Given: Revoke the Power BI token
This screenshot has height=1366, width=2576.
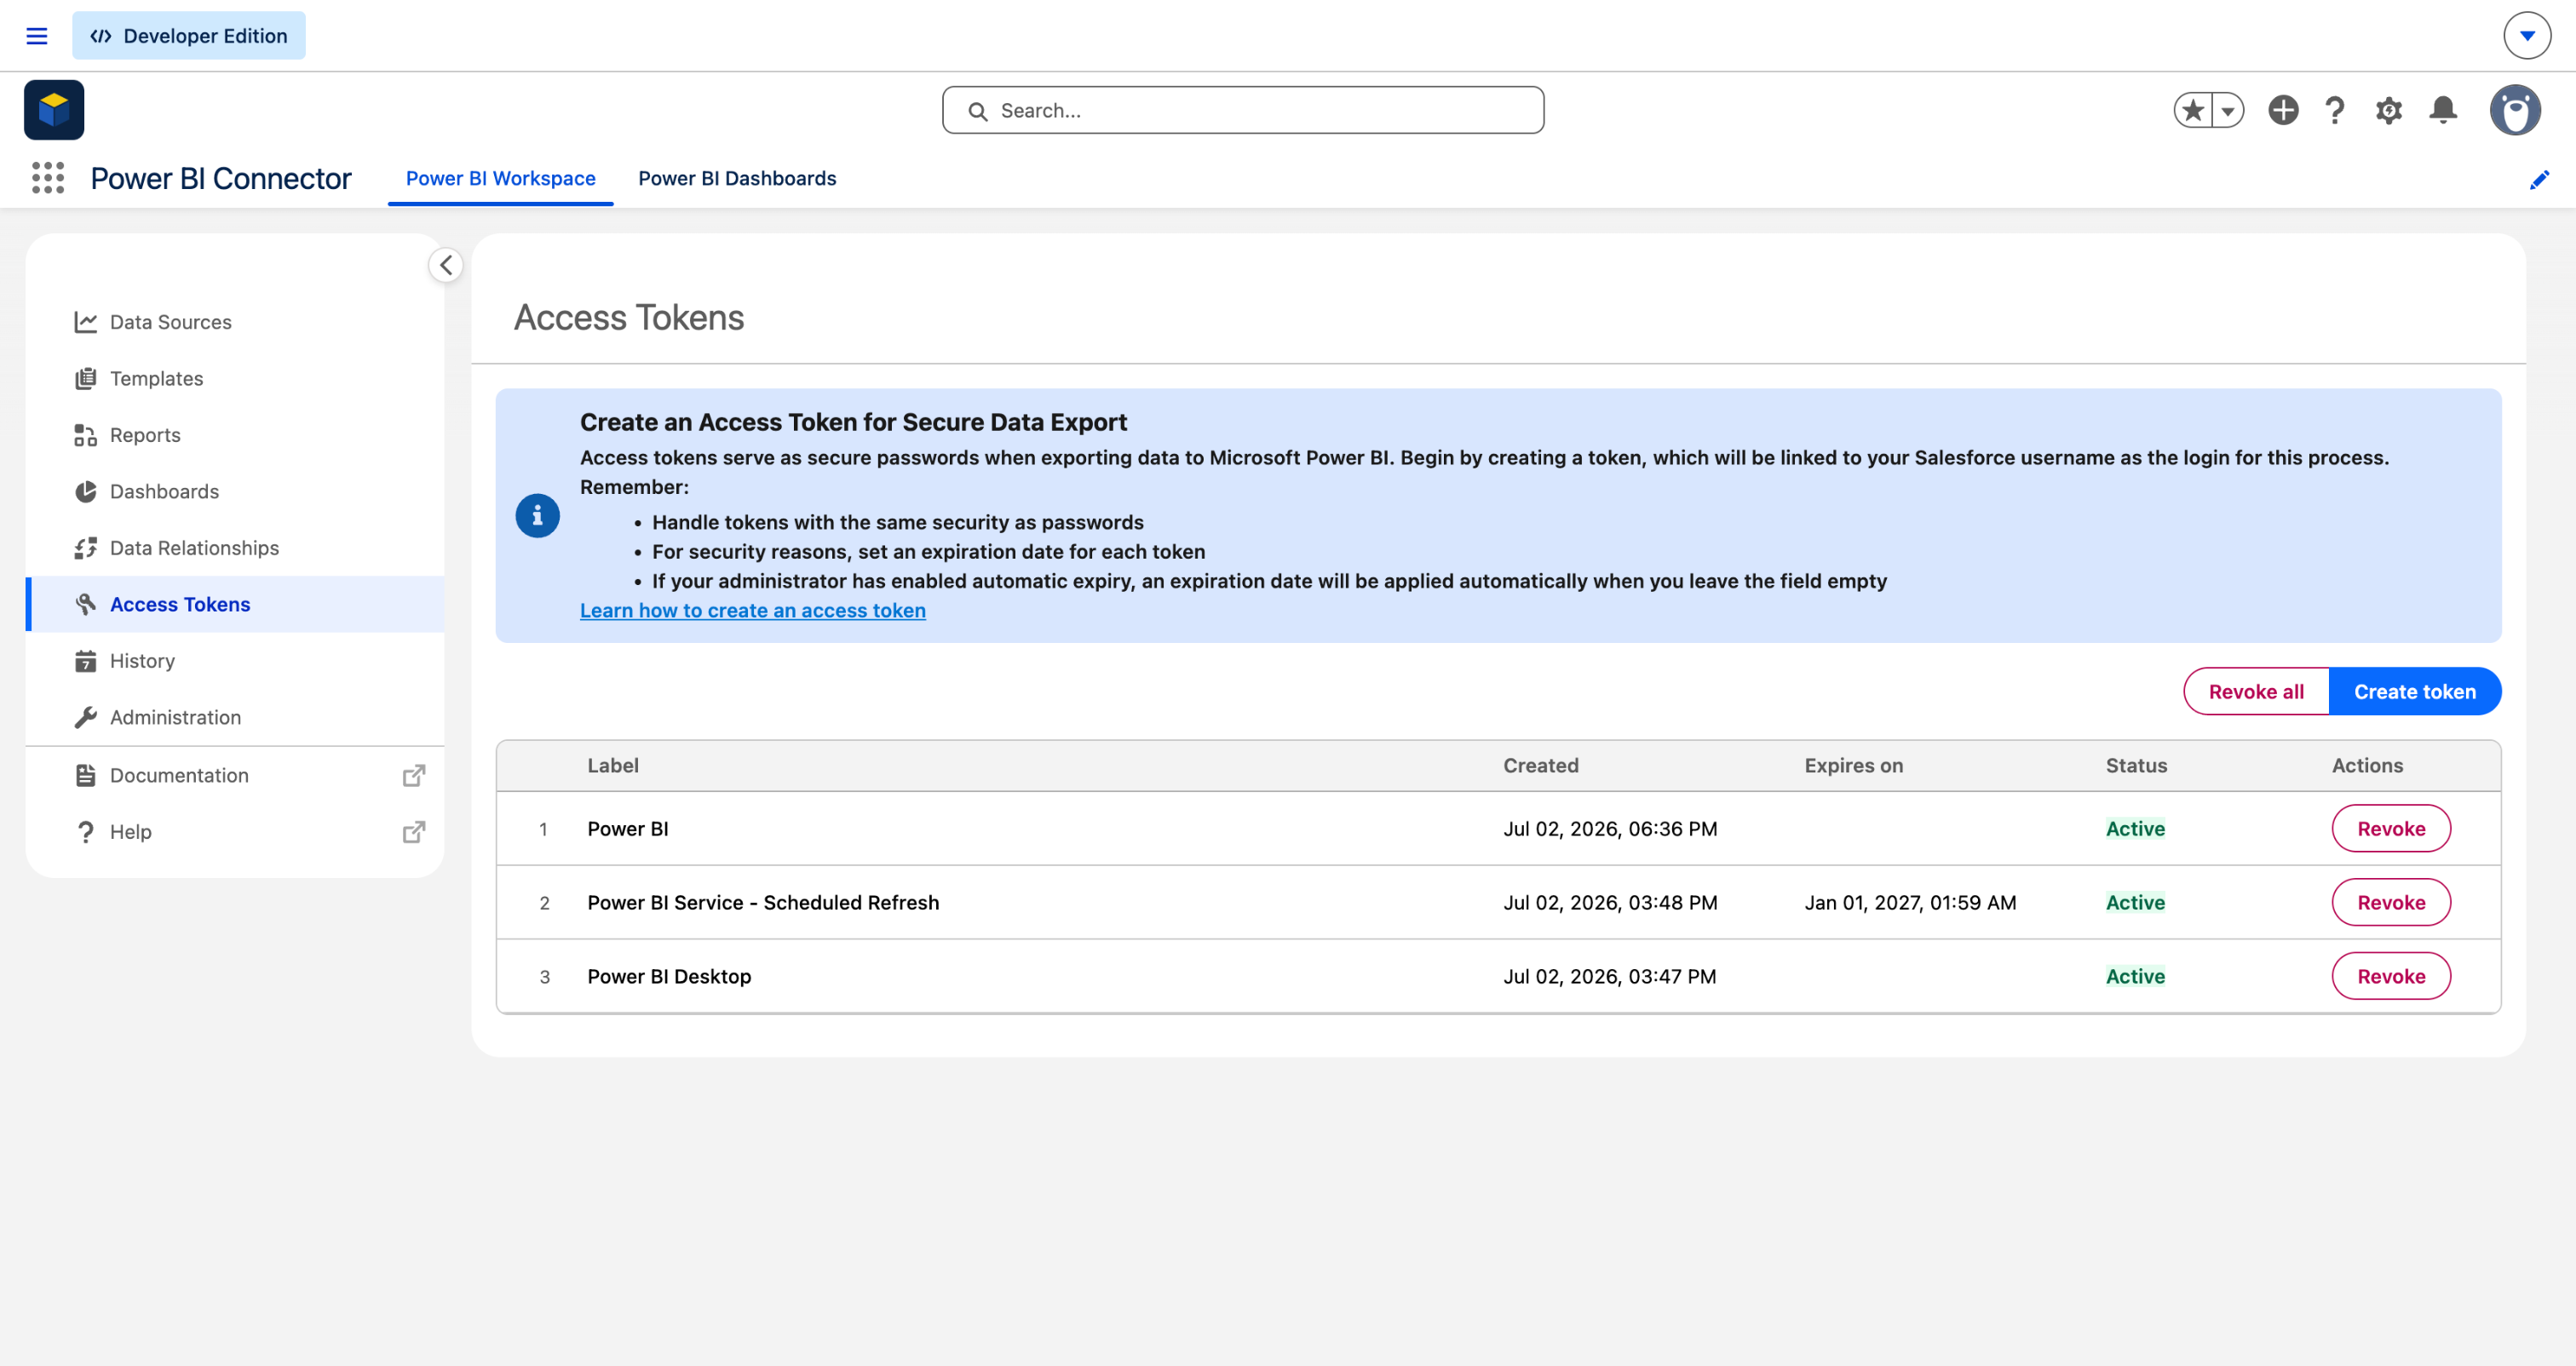Looking at the screenshot, I should point(2391,828).
